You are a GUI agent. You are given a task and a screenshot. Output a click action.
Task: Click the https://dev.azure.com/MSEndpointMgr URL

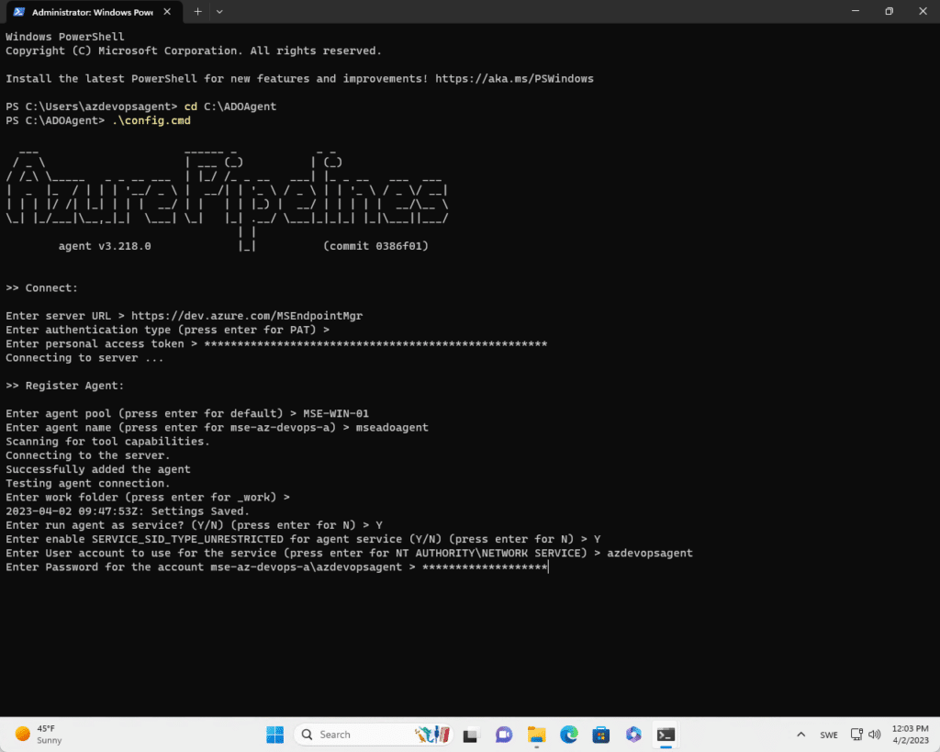(x=247, y=316)
